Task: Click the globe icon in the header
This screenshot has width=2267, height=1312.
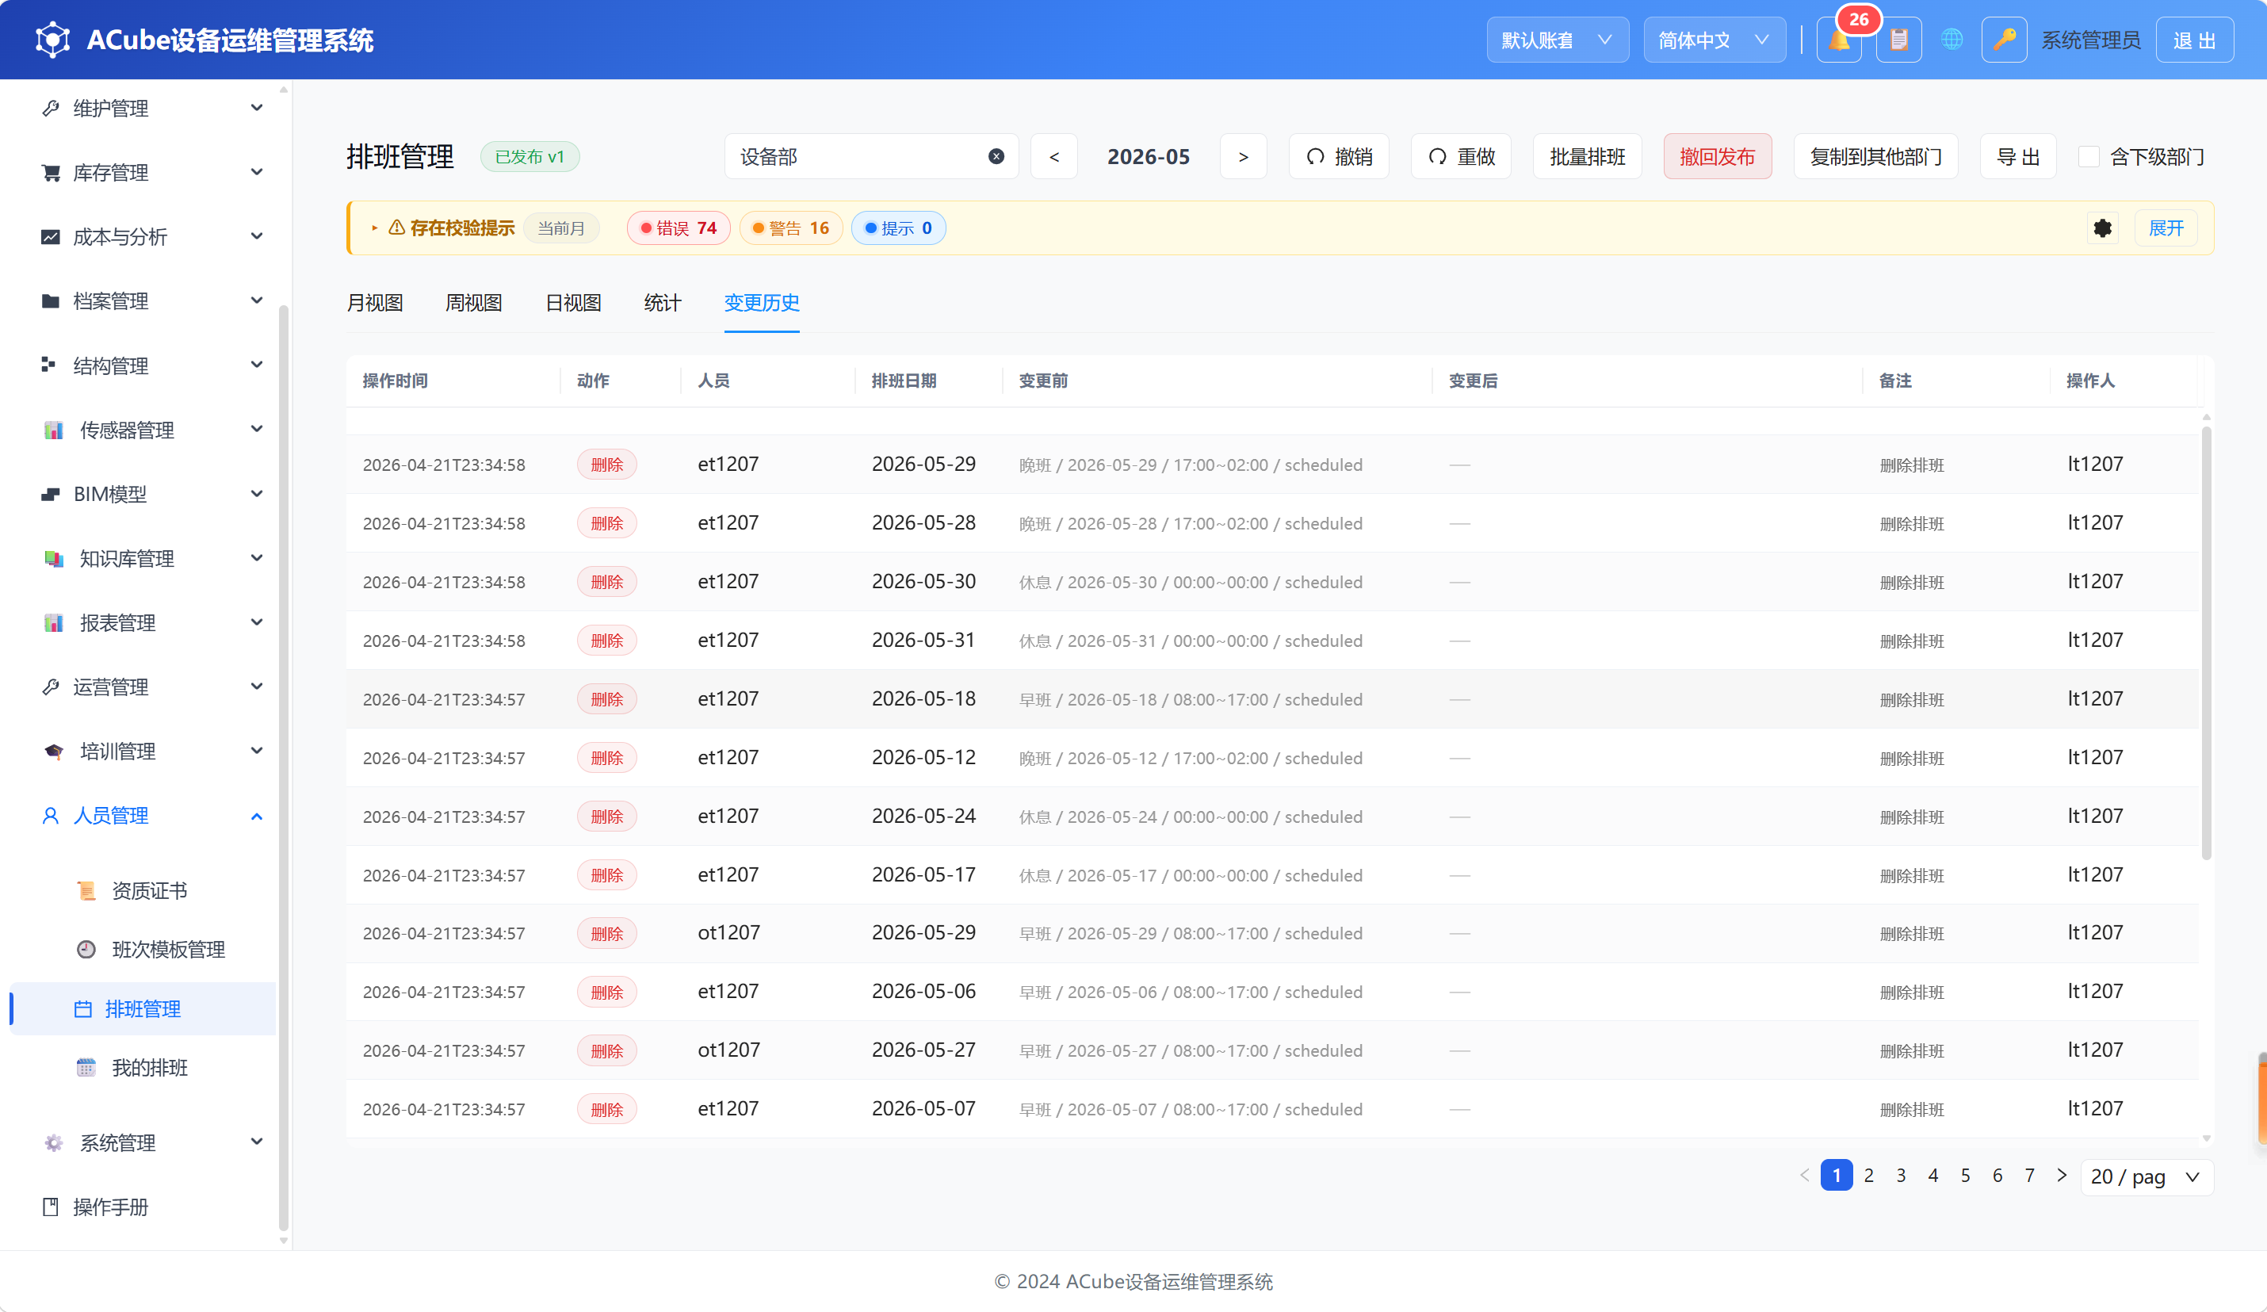Action: (x=1952, y=40)
